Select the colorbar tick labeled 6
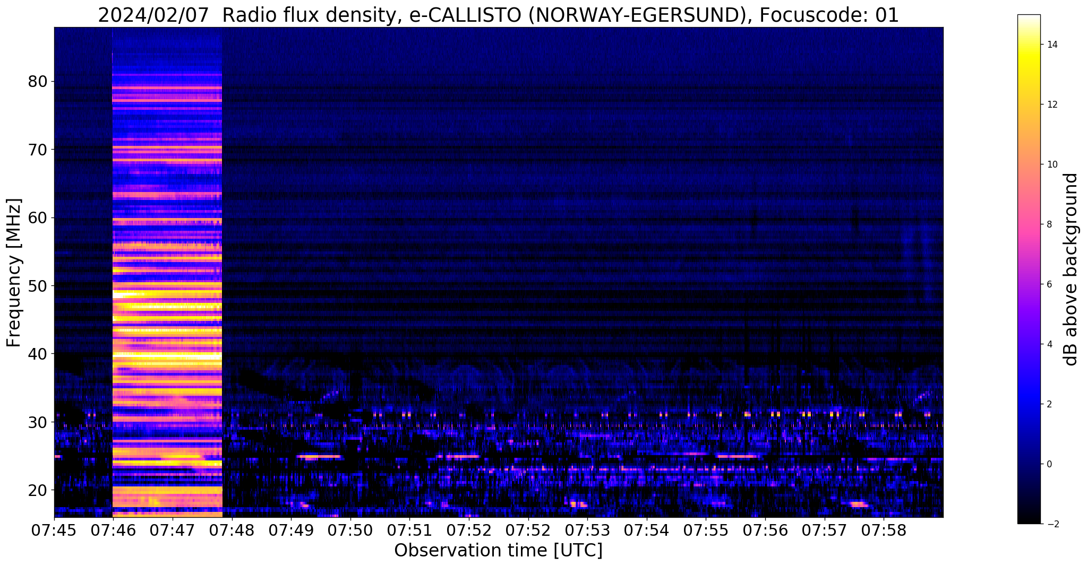1087x566 pixels. coord(1049,284)
